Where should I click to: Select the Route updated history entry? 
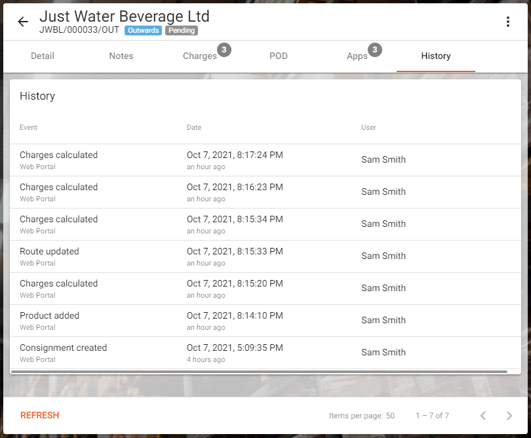(x=265, y=256)
